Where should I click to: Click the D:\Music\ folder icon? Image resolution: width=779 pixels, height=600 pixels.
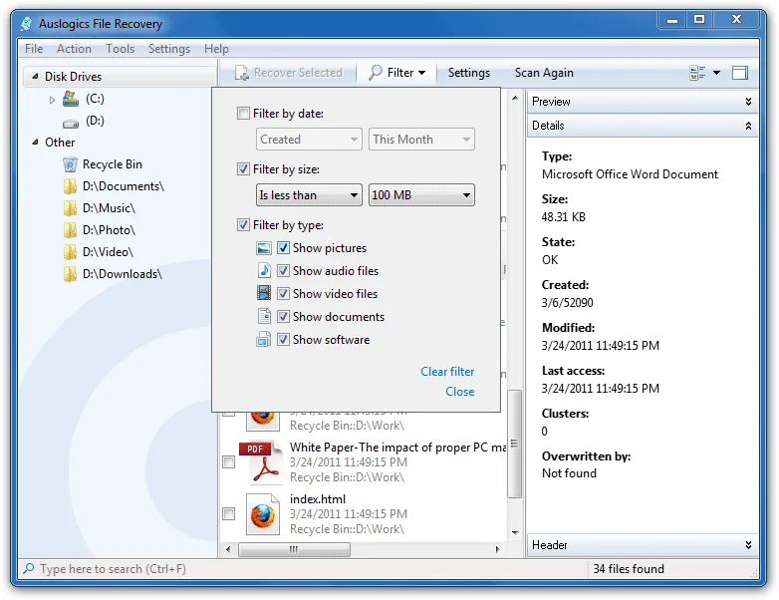pyautogui.click(x=70, y=207)
